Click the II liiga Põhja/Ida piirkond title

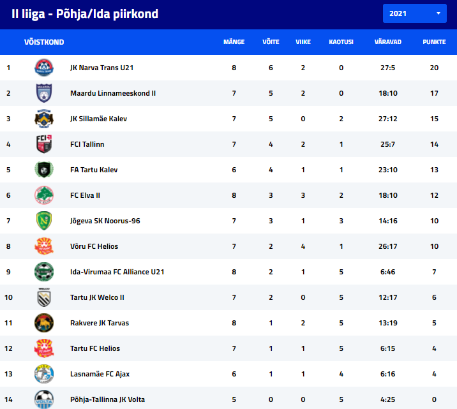pos(85,13)
